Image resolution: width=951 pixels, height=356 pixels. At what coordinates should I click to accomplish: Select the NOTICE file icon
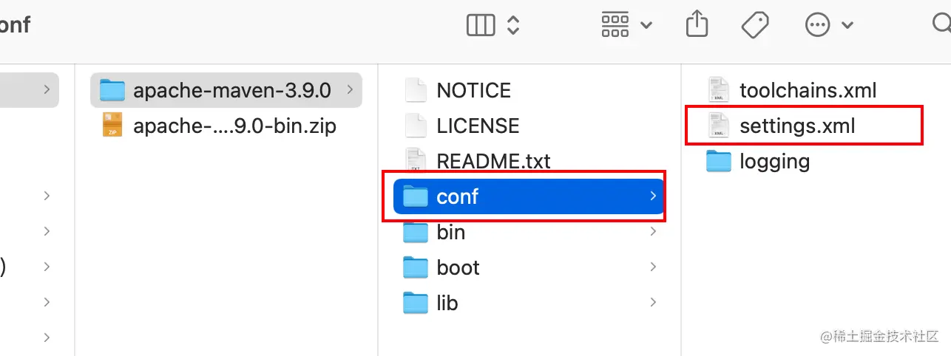416,90
